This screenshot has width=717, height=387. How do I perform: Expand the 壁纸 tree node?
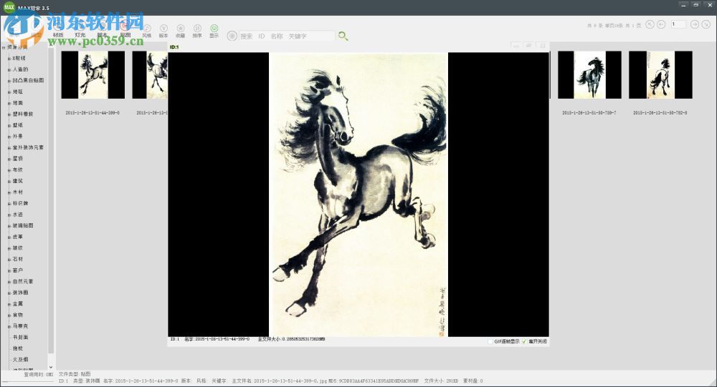tap(9, 125)
